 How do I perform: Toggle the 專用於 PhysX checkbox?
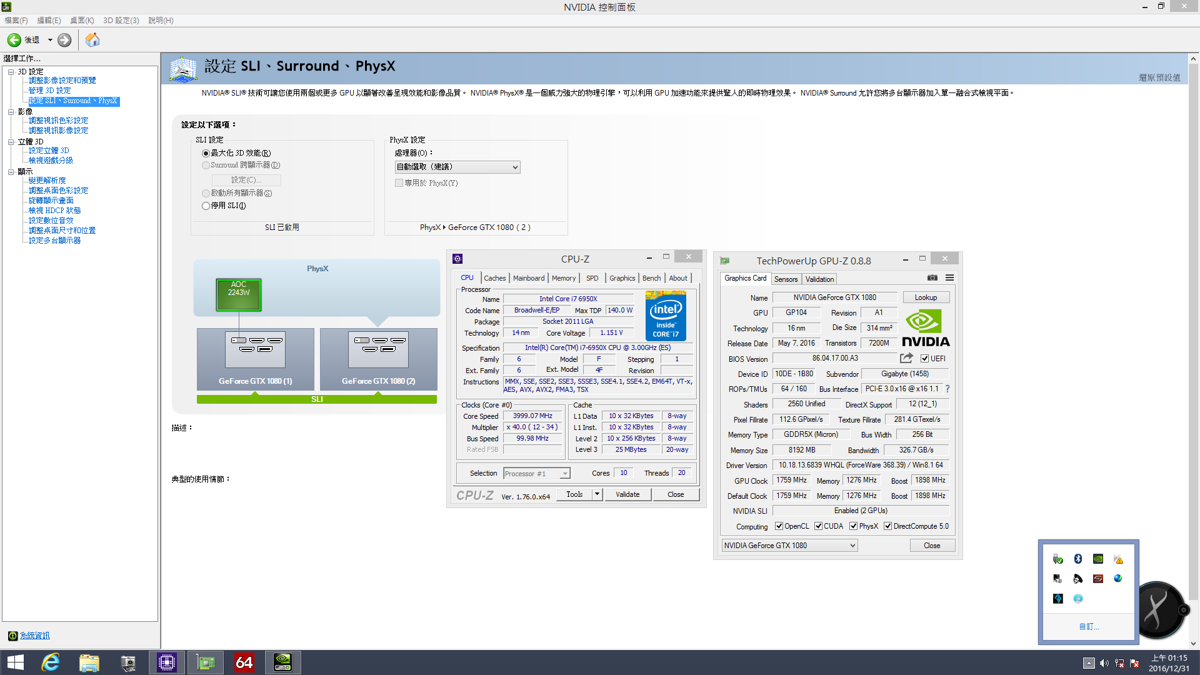pos(399,183)
